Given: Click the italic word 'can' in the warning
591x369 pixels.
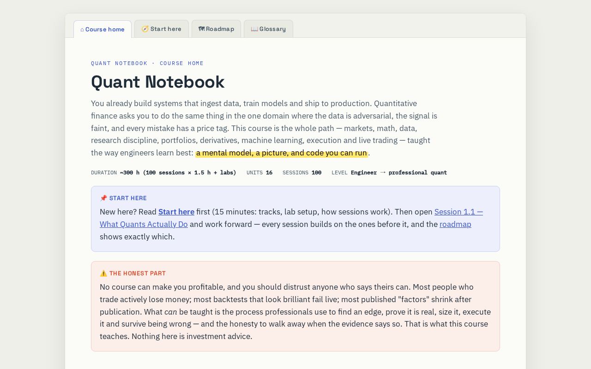Looking at the screenshot, I should [171, 312].
